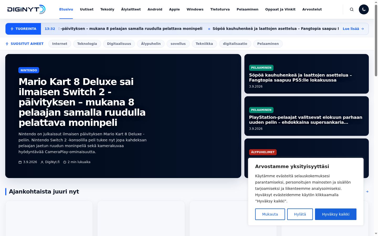Image resolution: width=378 pixels, height=236 pixels.
Task: Choose the Pelaaminen topic chip
Action: click(x=268, y=44)
